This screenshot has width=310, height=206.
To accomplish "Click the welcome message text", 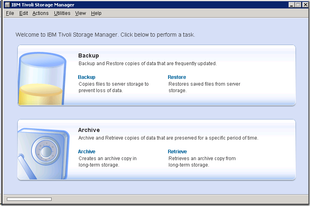I will (x=105, y=35).
